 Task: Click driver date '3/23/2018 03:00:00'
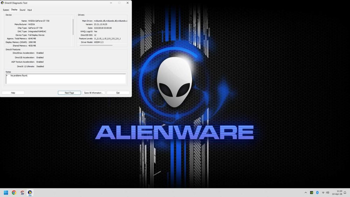point(103,28)
